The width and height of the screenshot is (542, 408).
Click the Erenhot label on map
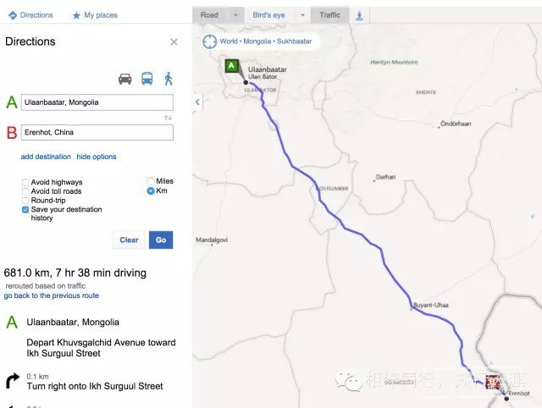click(x=519, y=393)
